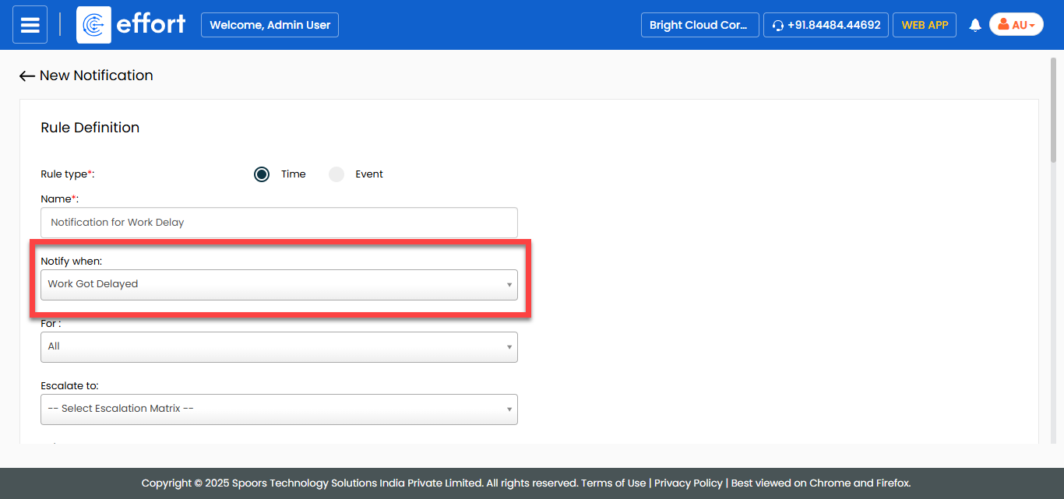Click the AU user avatar icon
1064x499 pixels.
1003,25
